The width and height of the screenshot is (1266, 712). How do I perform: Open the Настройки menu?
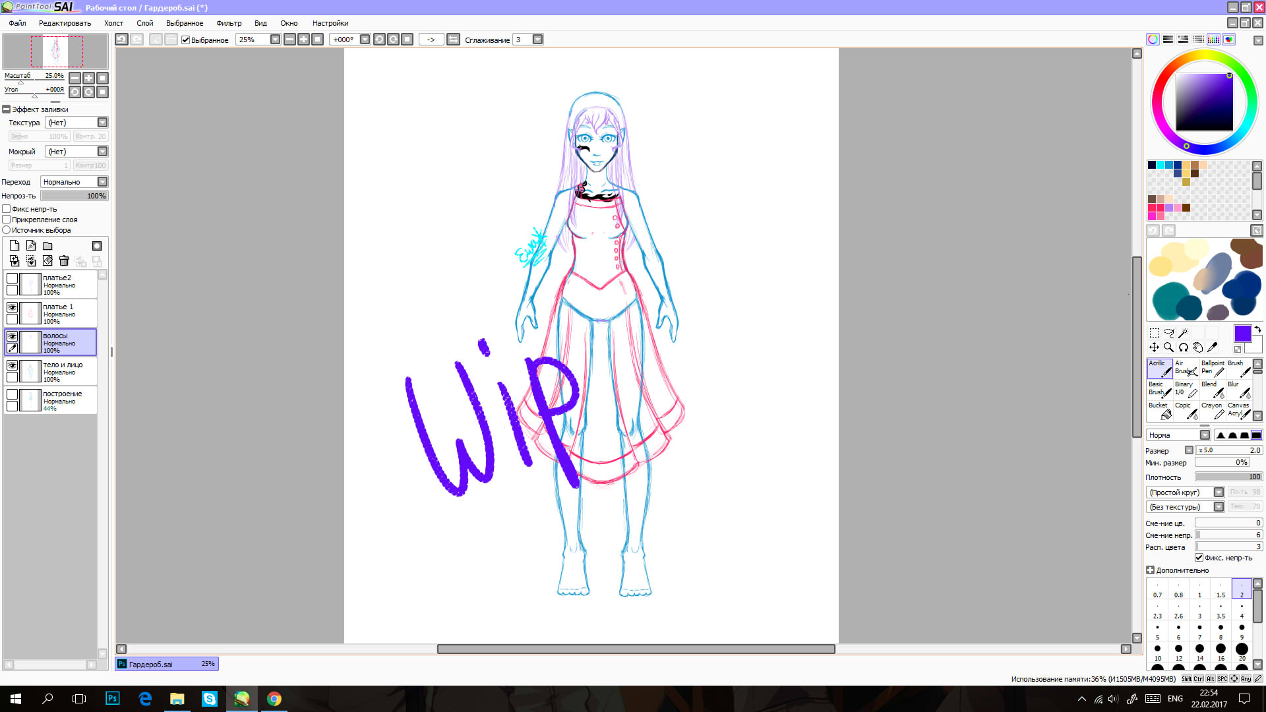point(330,23)
